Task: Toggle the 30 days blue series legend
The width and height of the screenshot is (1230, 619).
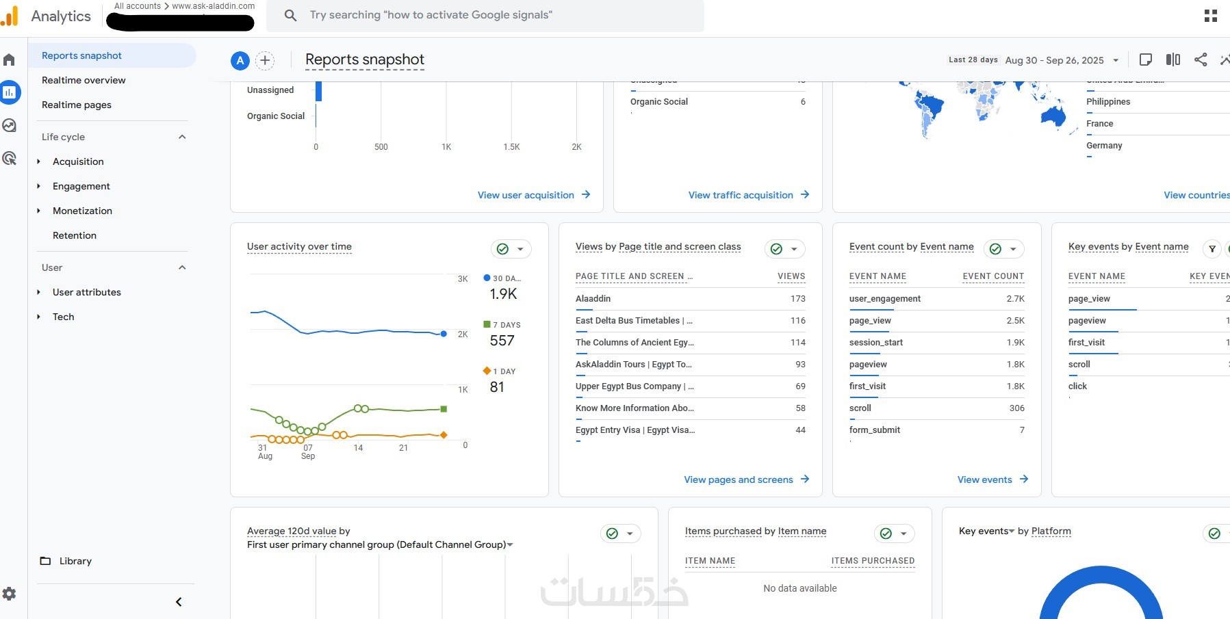Action: tap(503, 279)
